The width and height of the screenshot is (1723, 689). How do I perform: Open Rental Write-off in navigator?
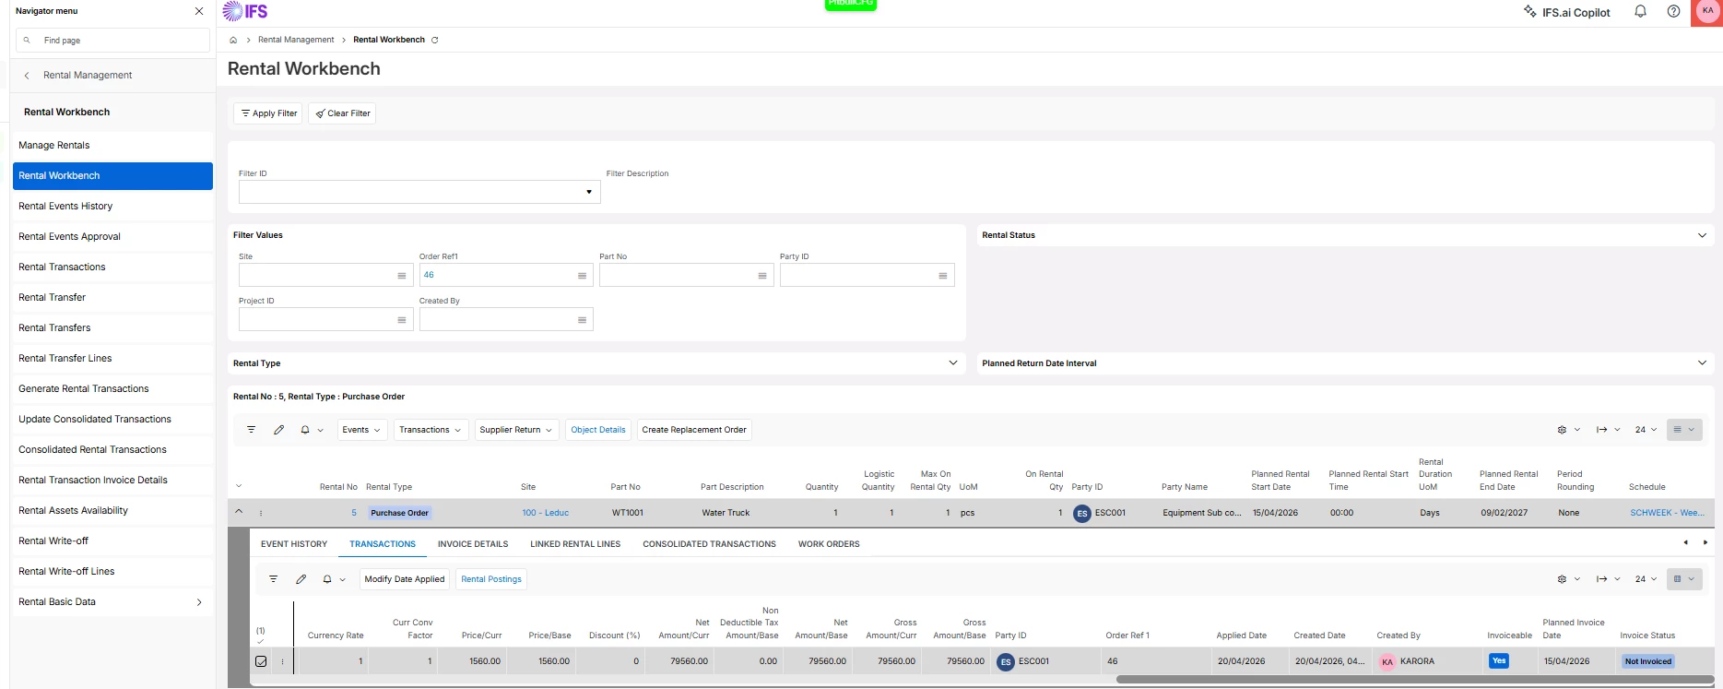point(112,541)
